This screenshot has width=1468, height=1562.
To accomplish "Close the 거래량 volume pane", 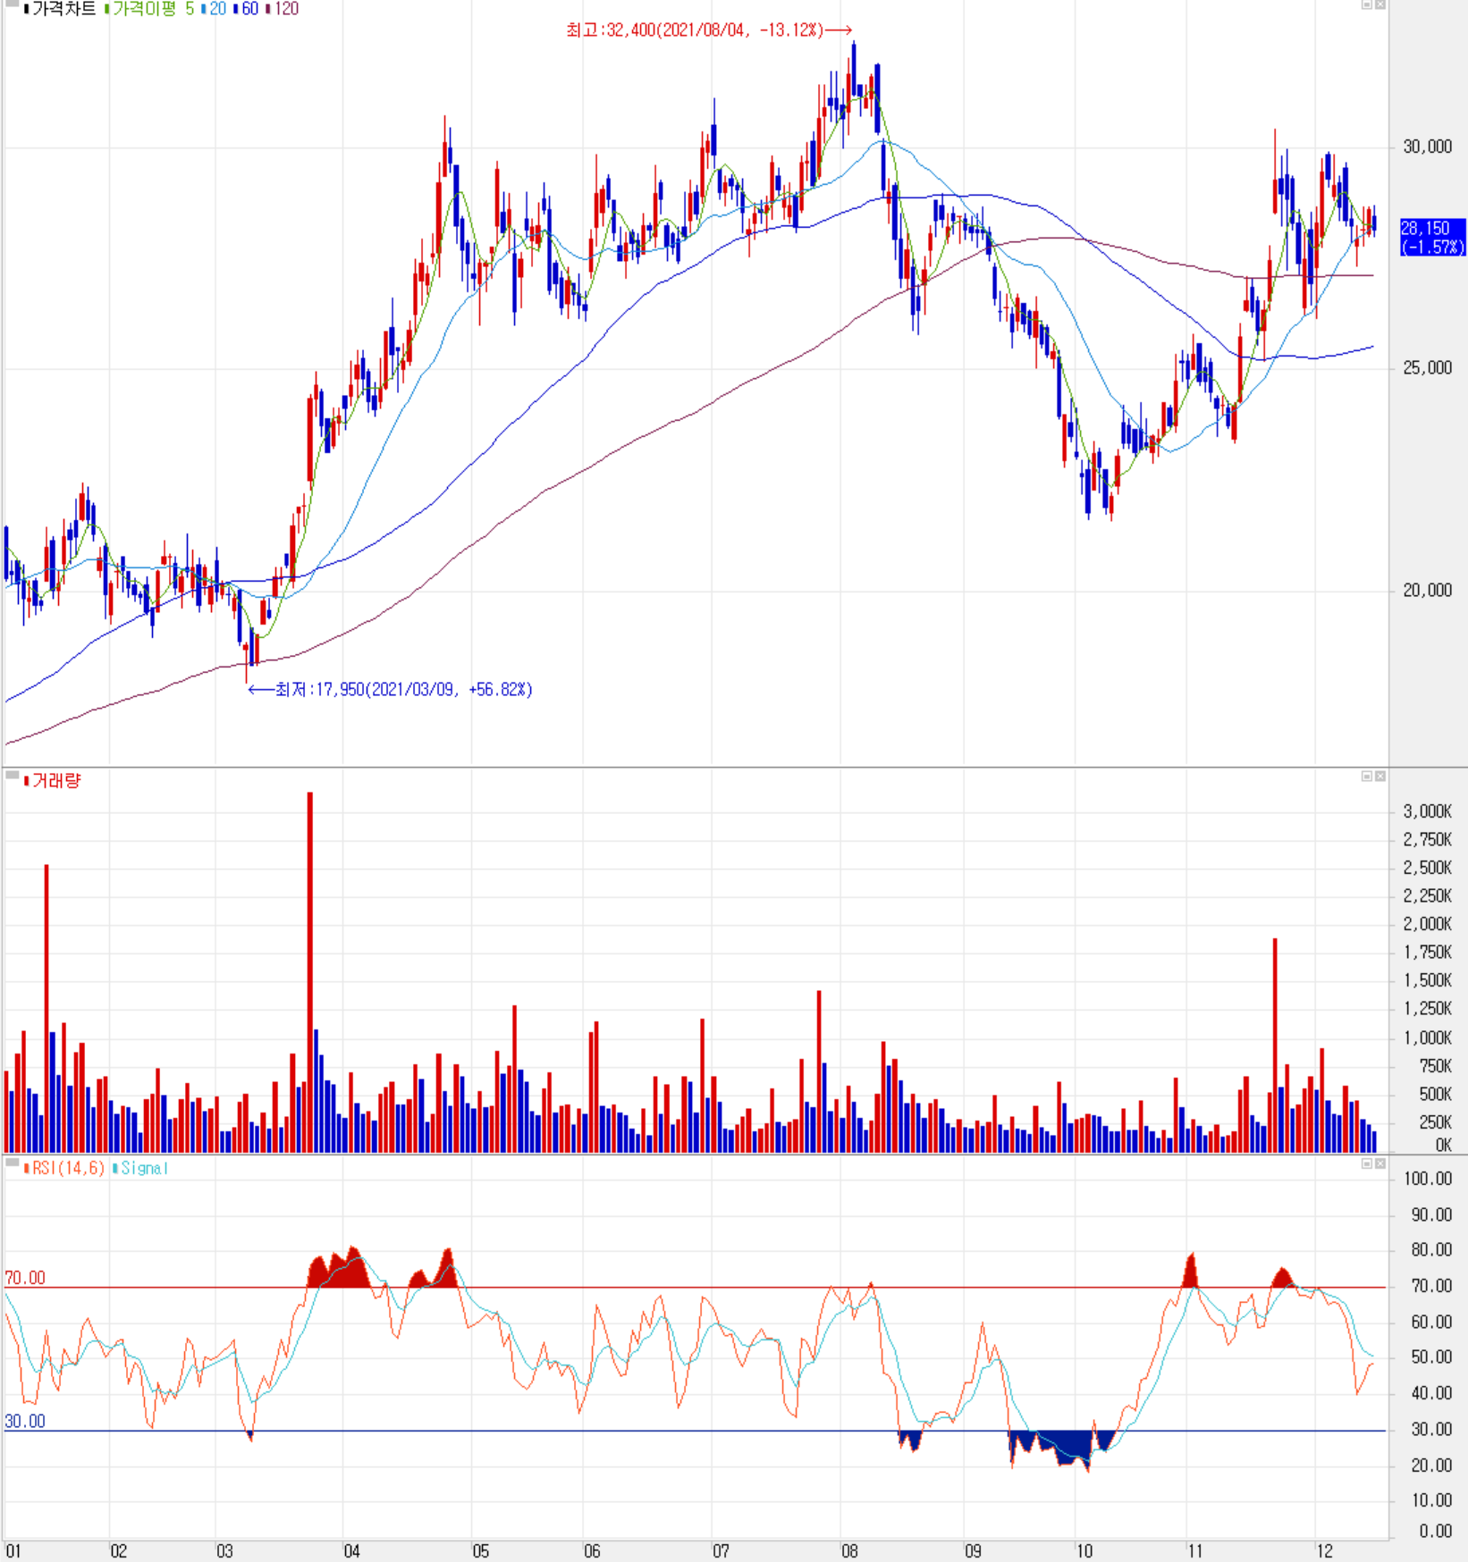I will pyautogui.click(x=1379, y=776).
